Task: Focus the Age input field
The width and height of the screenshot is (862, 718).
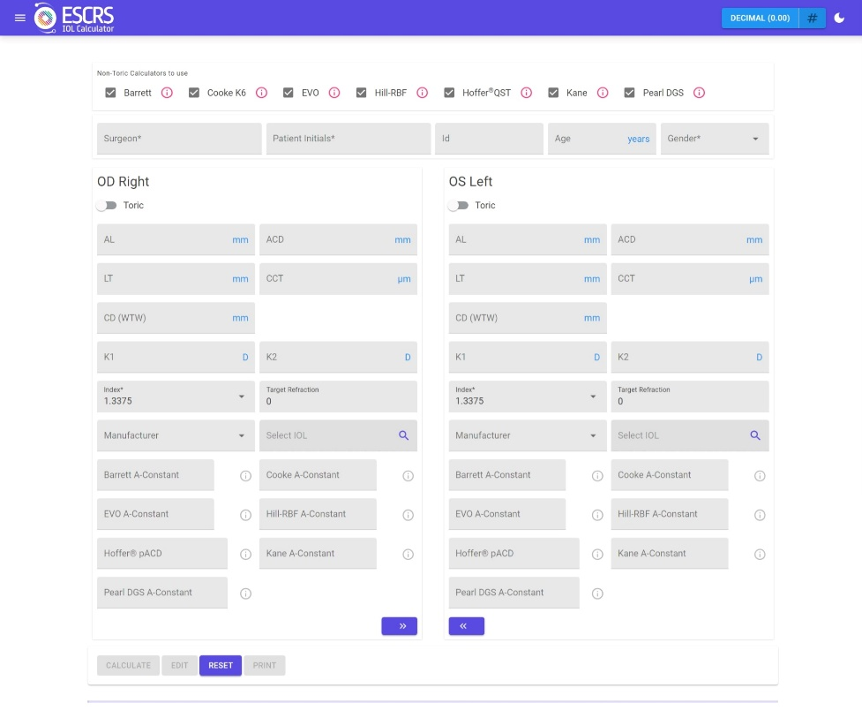Action: (x=602, y=139)
